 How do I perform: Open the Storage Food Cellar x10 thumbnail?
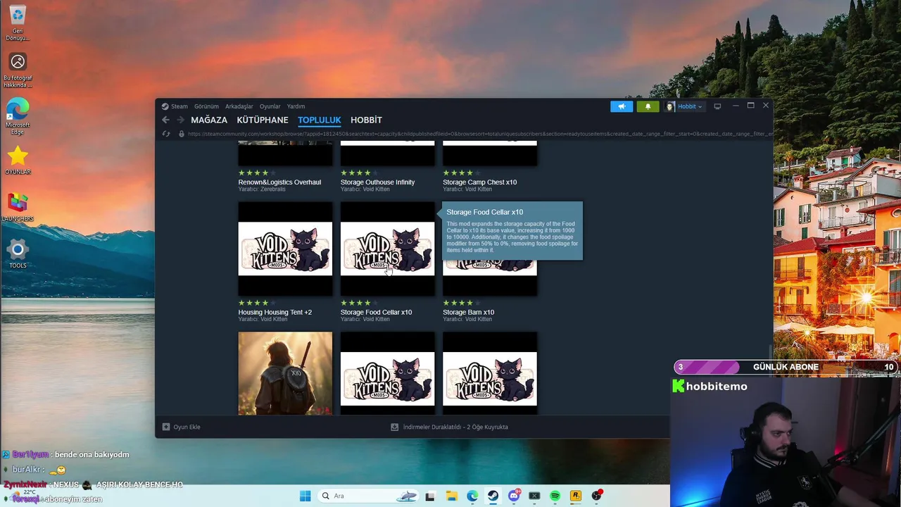pos(387,249)
